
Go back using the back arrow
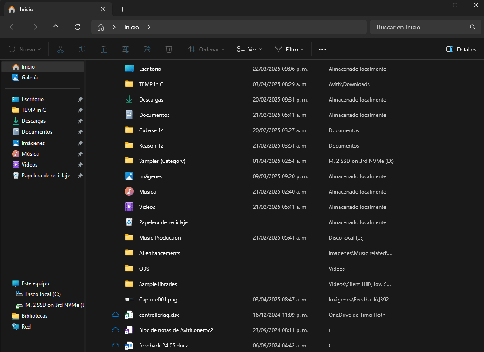13,27
